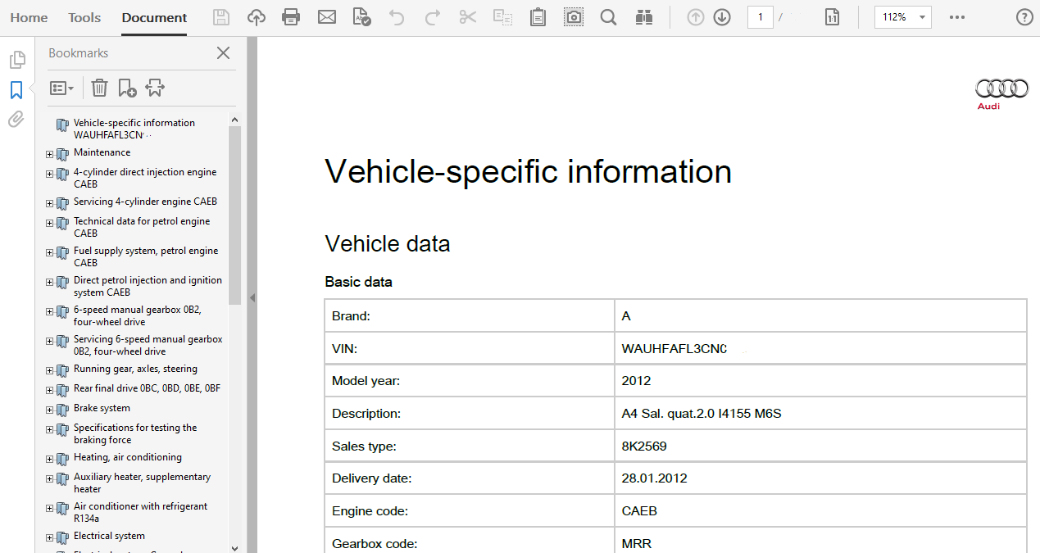Expand the Maintenance bookmark
Image resolution: width=1040 pixels, height=553 pixels.
(x=50, y=154)
